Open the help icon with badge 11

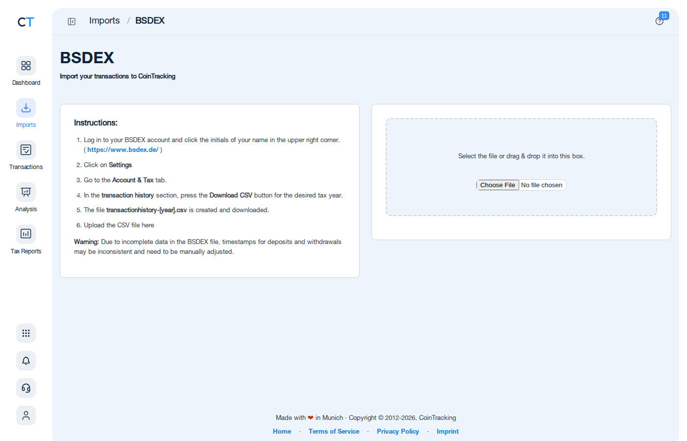tap(660, 21)
